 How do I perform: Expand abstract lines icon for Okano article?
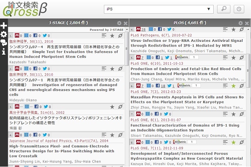(x=104, y=69)
